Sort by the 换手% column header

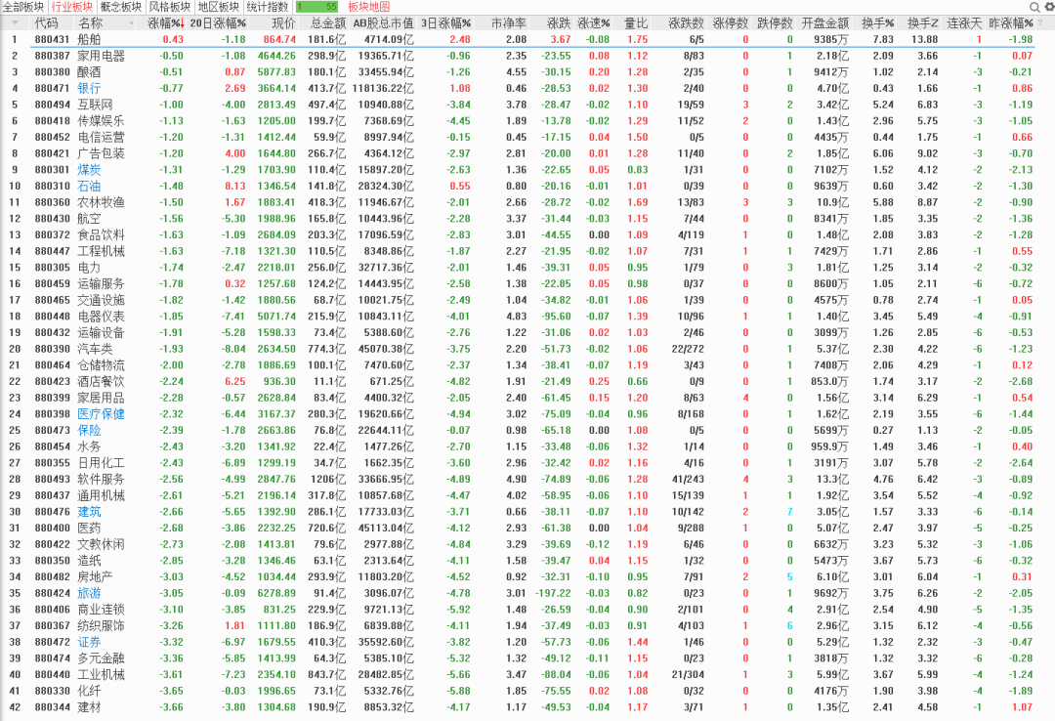click(877, 22)
